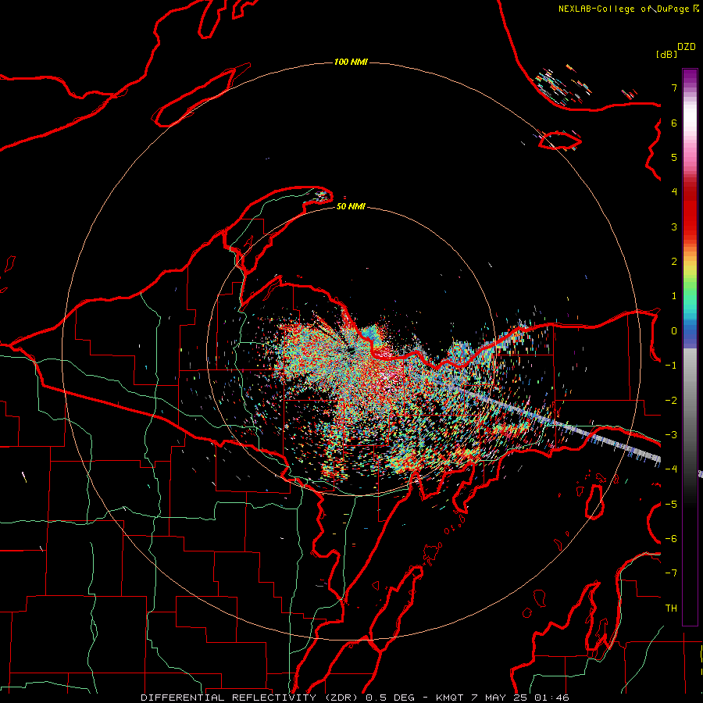Click the 0.5 DEG elevation text in caption

(391, 698)
